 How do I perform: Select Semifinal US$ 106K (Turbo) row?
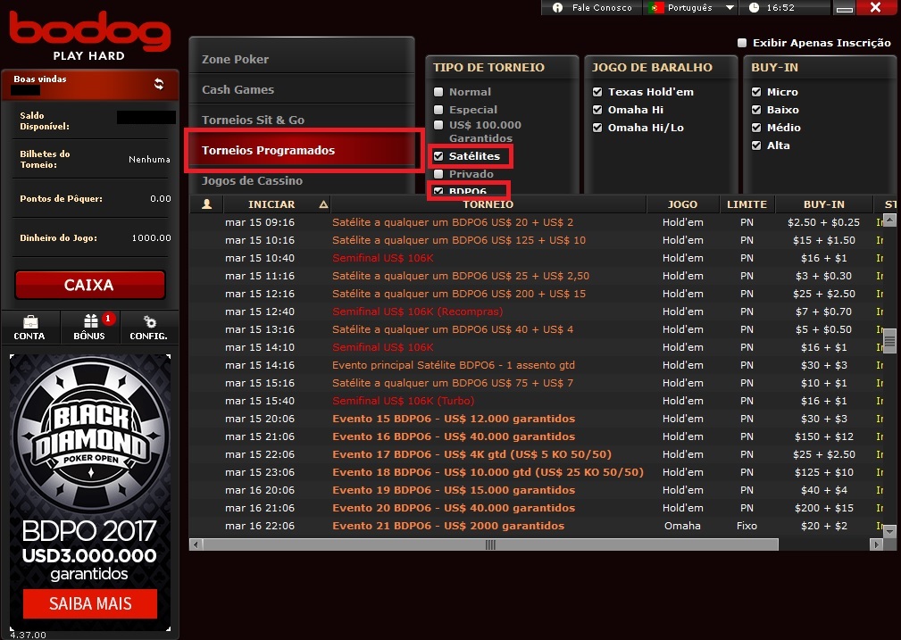(537, 401)
